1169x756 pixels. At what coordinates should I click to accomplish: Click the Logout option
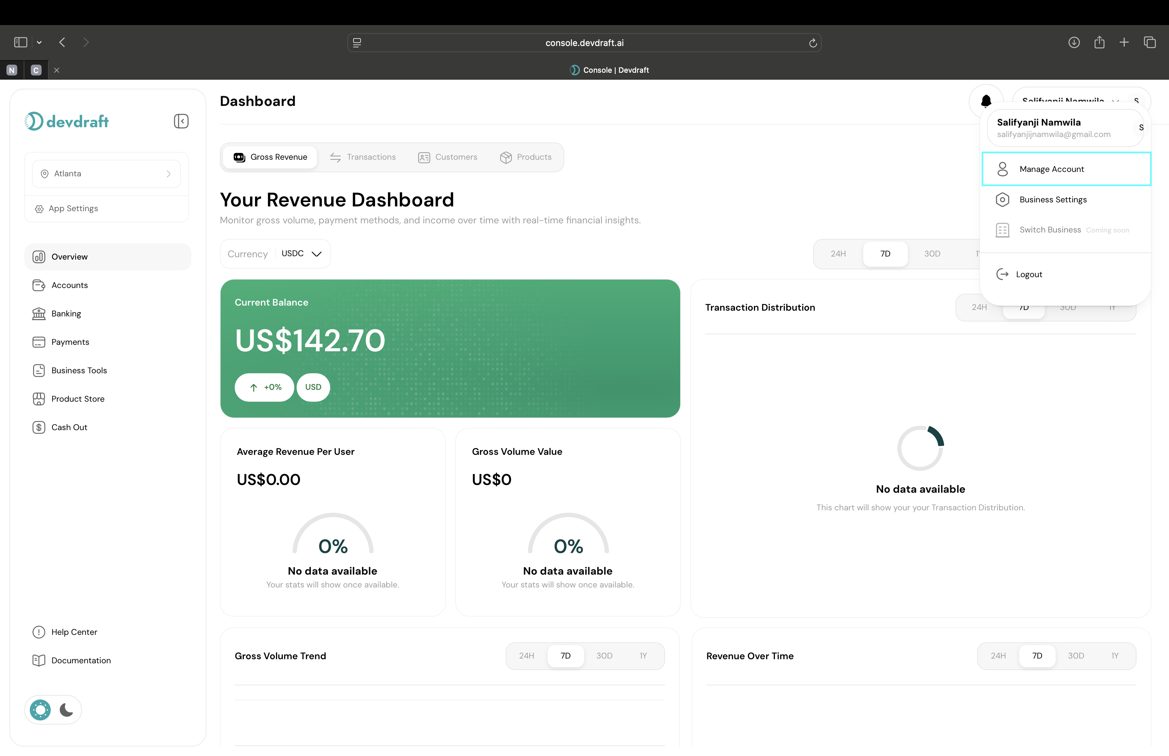pos(1029,274)
